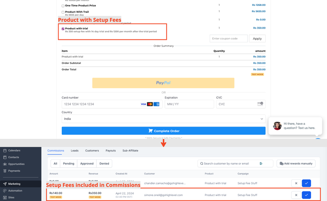Filter commissions by All
327x201 pixels.
tap(55, 163)
